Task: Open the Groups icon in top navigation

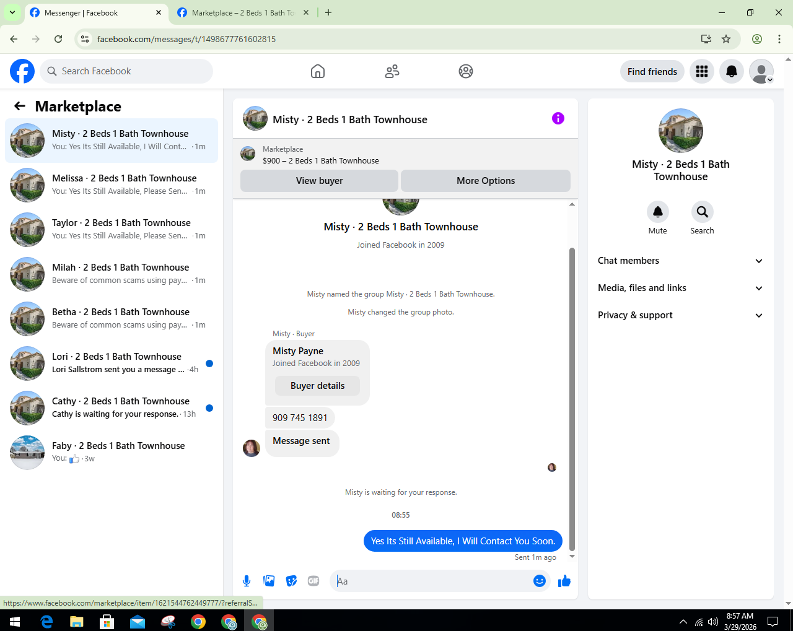Action: pyautogui.click(x=466, y=71)
